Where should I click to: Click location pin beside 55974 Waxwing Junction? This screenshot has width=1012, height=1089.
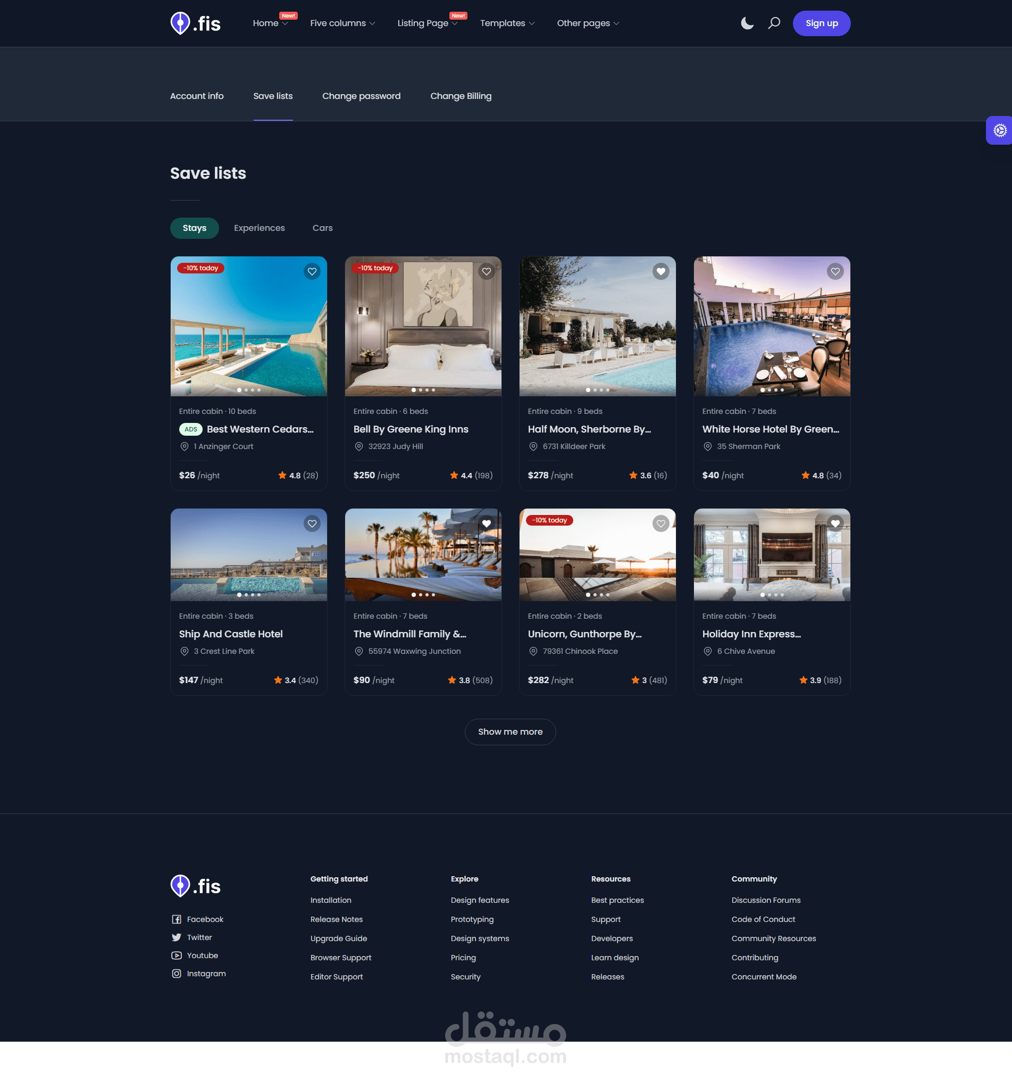point(358,651)
